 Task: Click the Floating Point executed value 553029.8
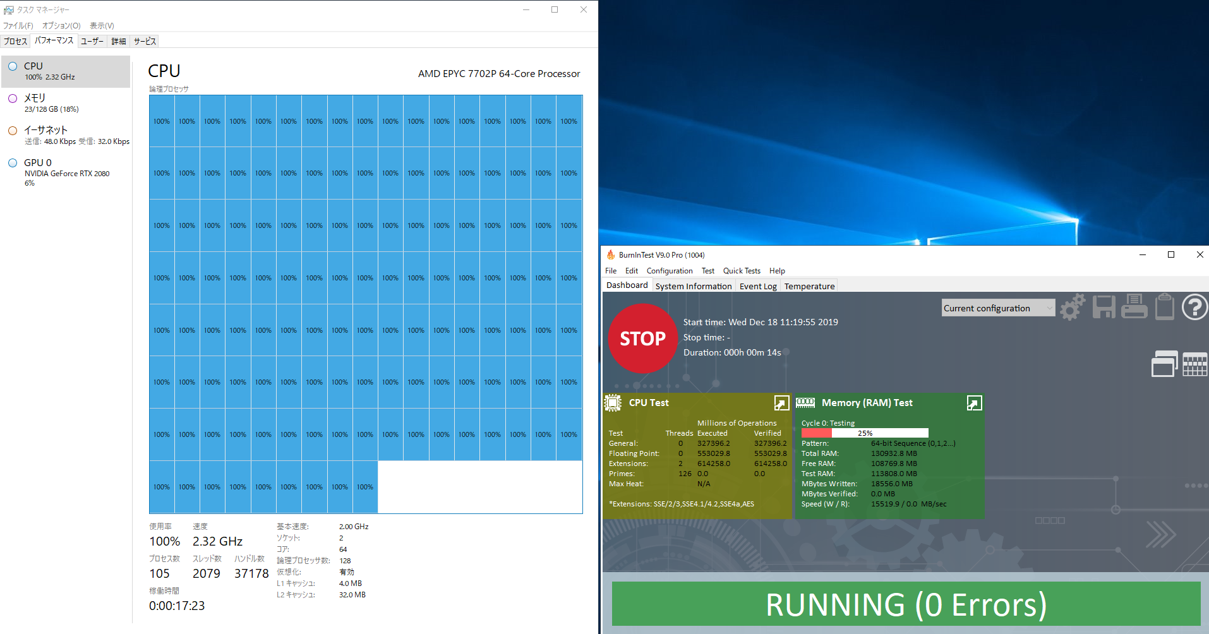point(713,453)
